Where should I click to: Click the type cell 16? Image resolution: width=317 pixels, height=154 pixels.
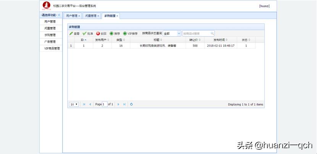point(121,46)
